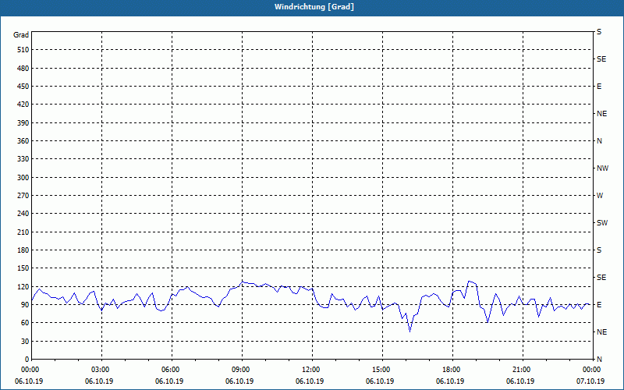The height and width of the screenshot is (390, 624).
Task: Pick the 60 left axis value
Action: [x=25, y=323]
